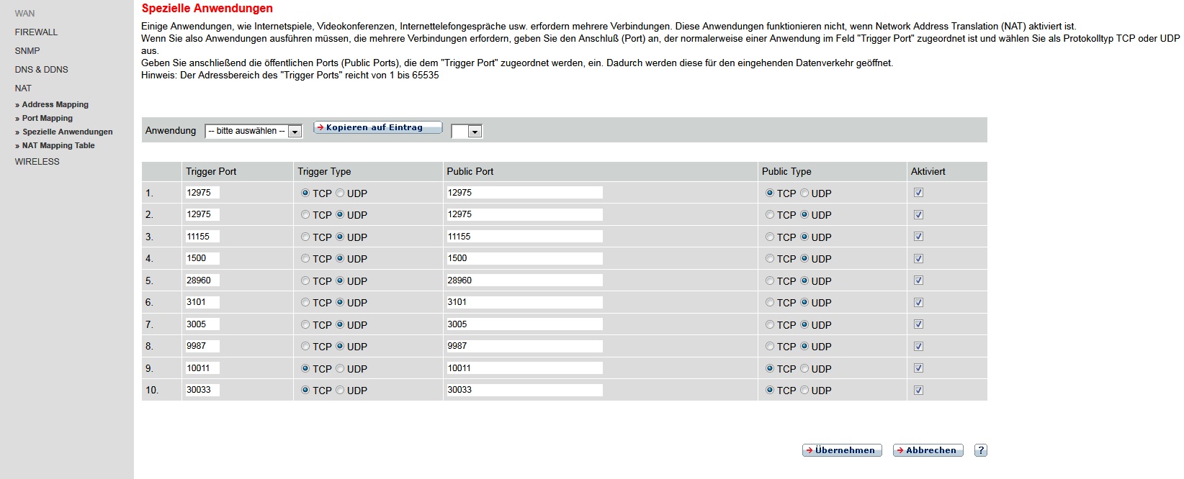Select UDP Trigger Type for row 9

pos(340,368)
